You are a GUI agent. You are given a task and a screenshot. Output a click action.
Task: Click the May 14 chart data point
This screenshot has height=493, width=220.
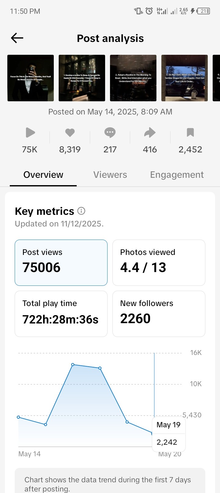(x=18, y=417)
